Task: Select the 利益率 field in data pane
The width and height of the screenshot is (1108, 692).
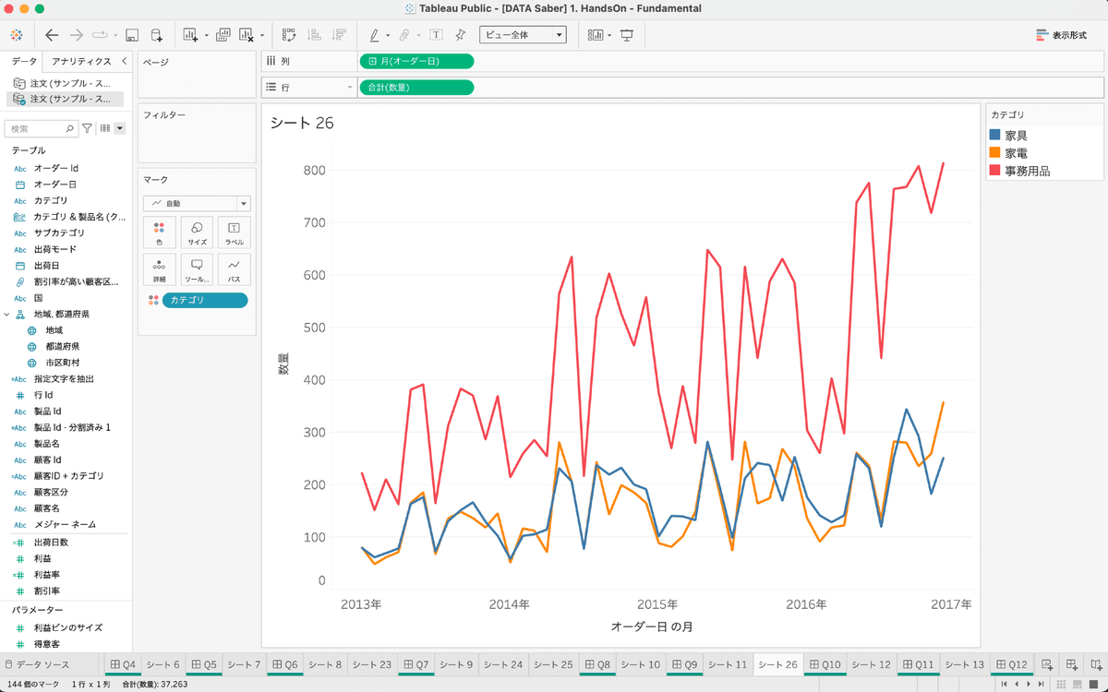Action: (x=47, y=575)
